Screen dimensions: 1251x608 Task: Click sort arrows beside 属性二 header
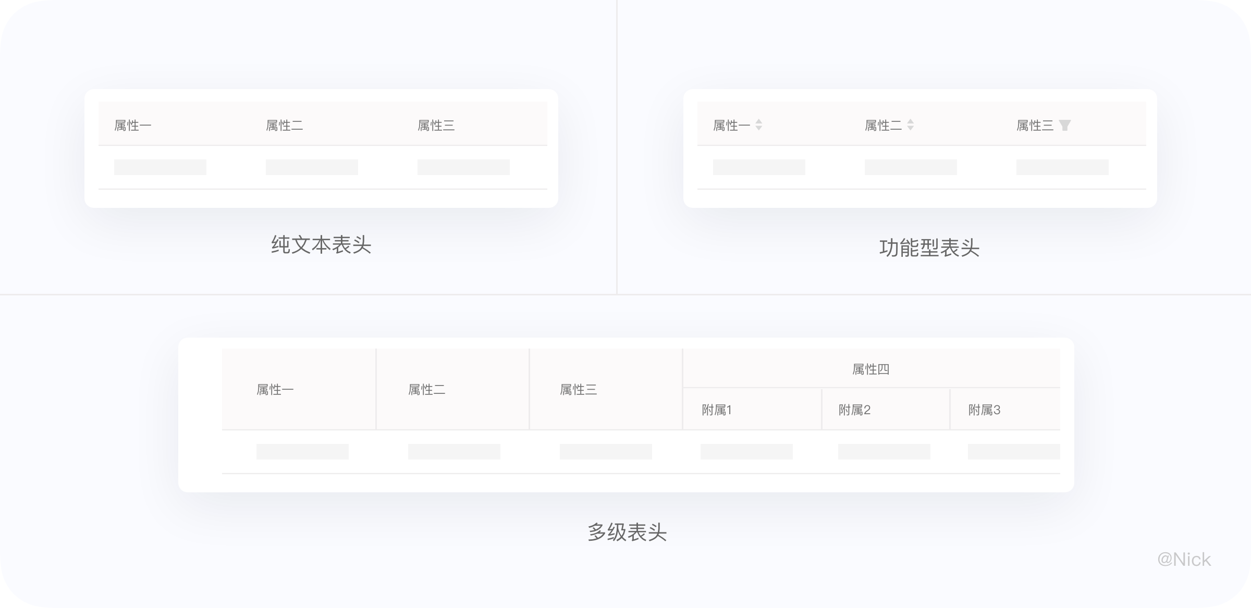click(x=910, y=125)
